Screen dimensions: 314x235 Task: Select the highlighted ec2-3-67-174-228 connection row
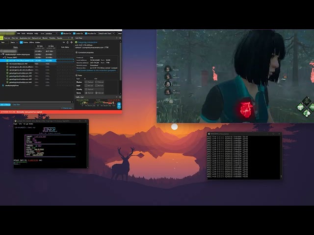[x=37, y=60]
